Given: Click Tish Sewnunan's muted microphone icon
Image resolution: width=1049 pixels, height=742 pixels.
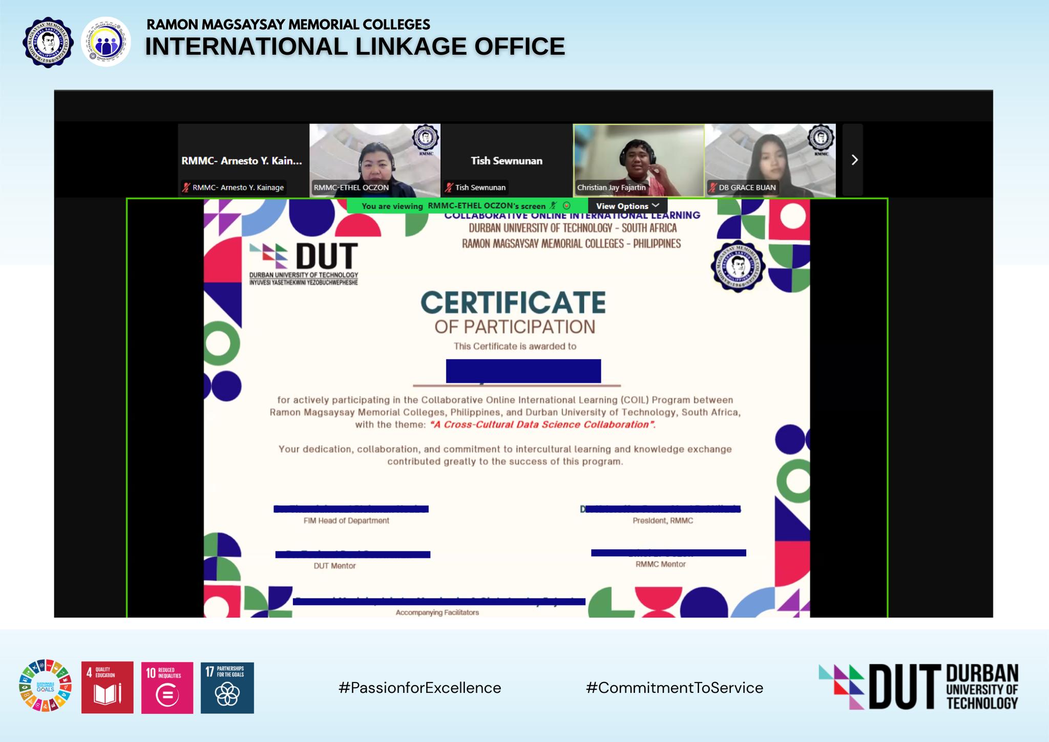Looking at the screenshot, I should click(449, 188).
